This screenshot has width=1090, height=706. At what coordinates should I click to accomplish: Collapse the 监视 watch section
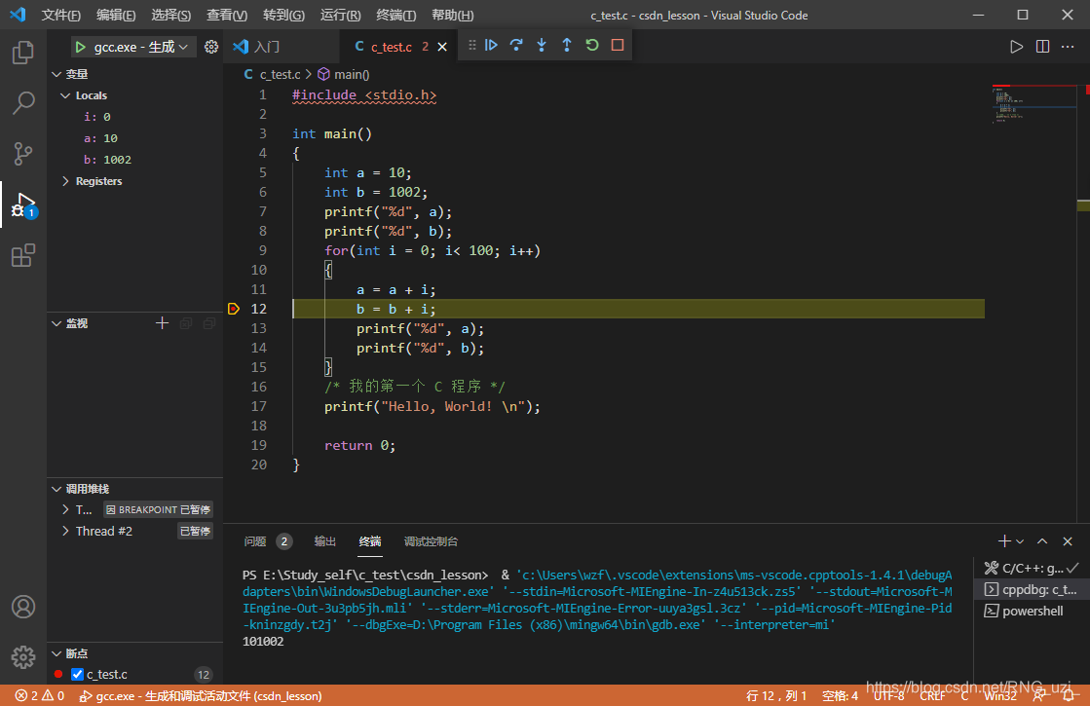coord(56,323)
